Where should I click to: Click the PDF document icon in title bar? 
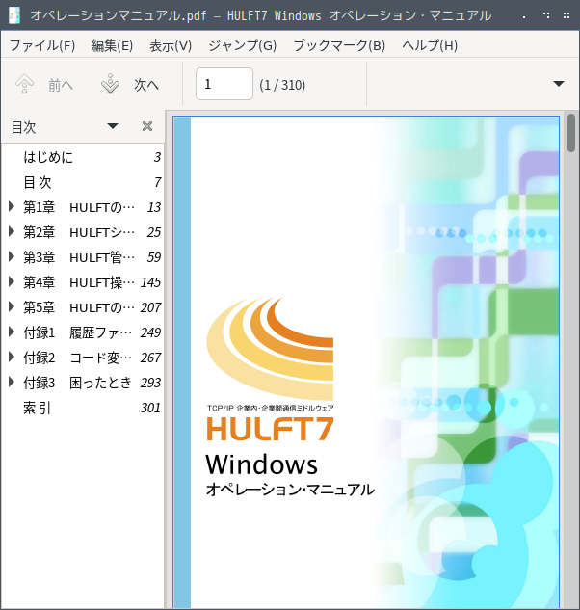pyautogui.click(x=14, y=15)
